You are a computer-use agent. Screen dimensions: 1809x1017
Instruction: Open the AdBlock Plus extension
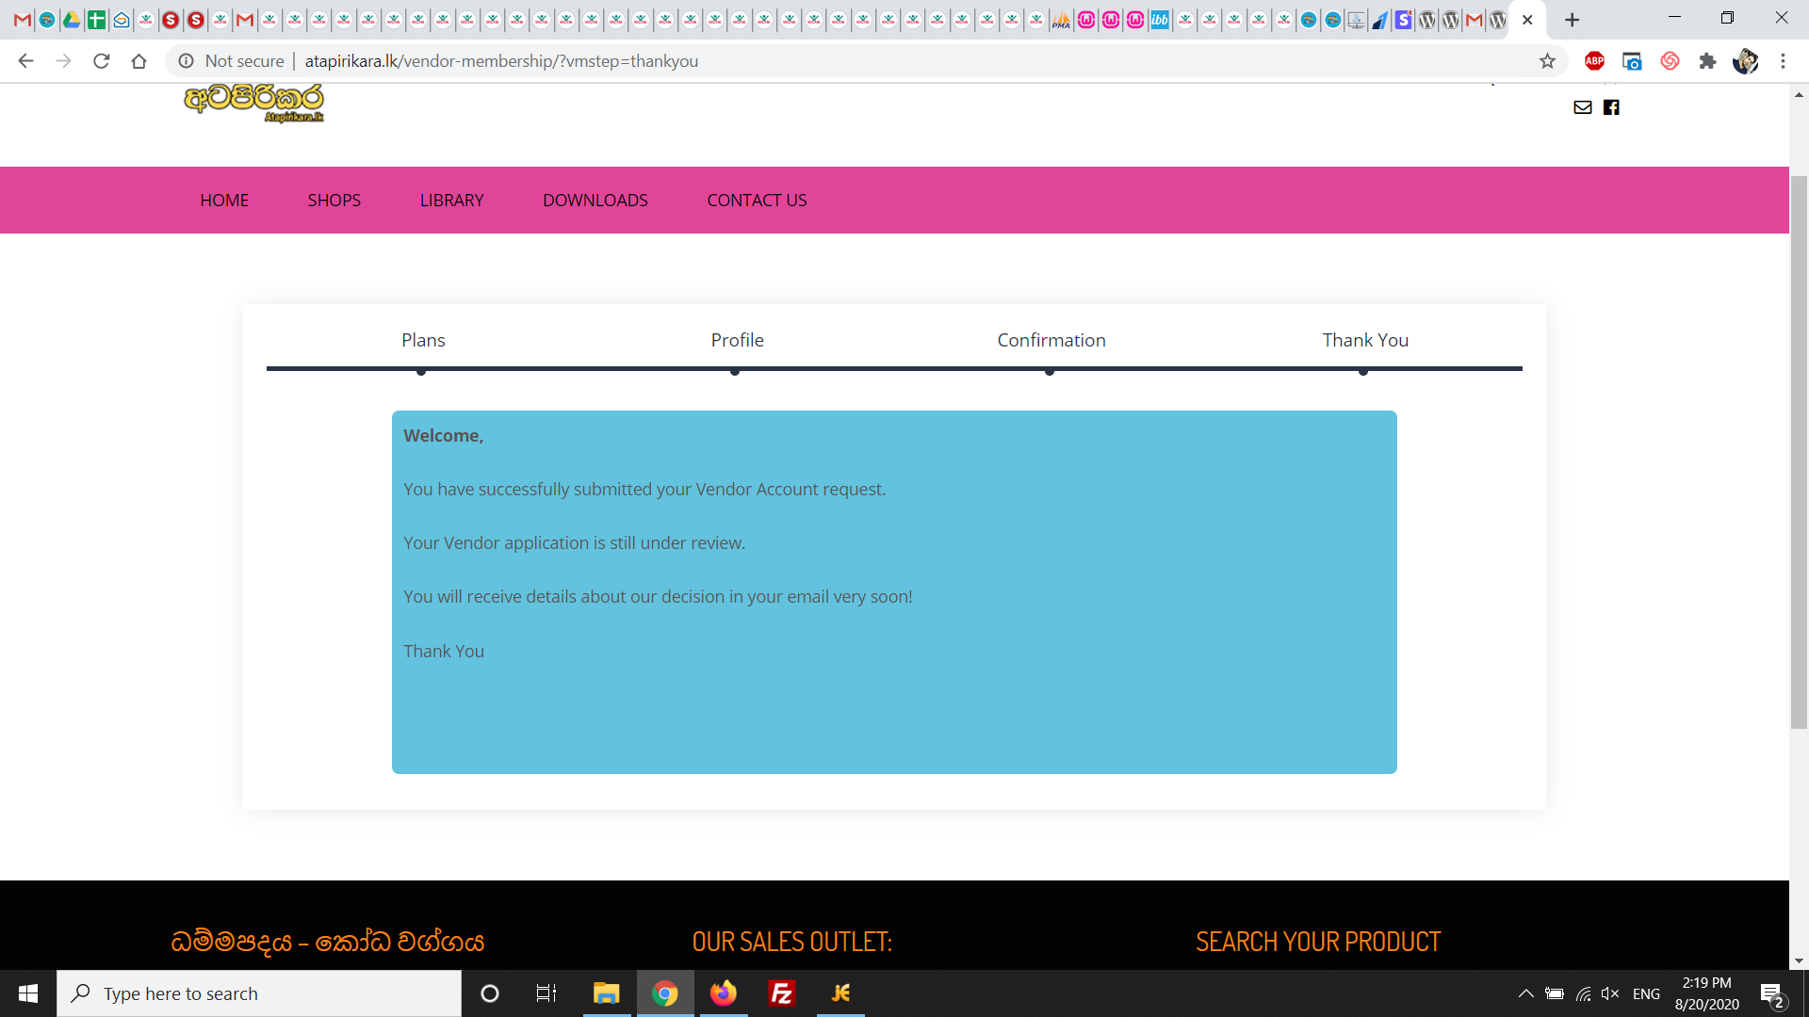coord(1594,61)
